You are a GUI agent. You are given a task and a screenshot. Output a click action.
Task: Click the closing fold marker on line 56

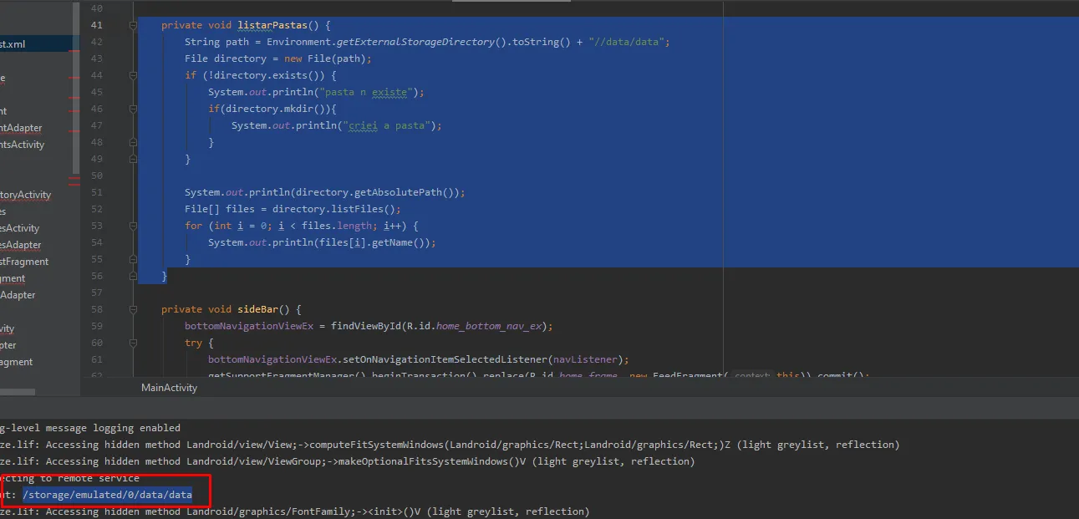click(133, 276)
